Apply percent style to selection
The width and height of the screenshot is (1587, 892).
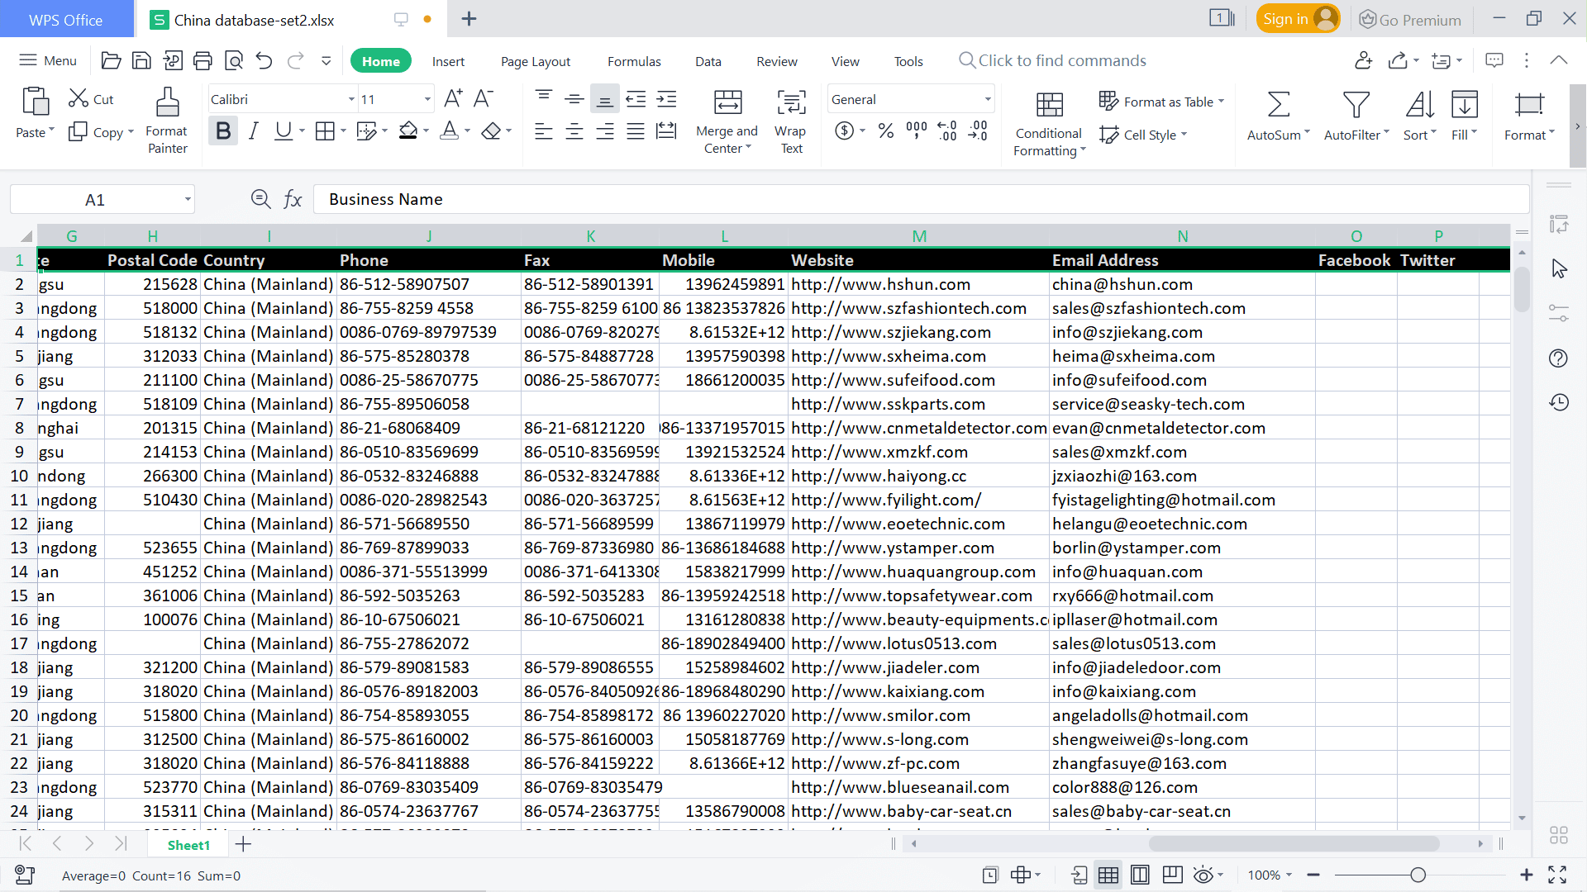(886, 130)
